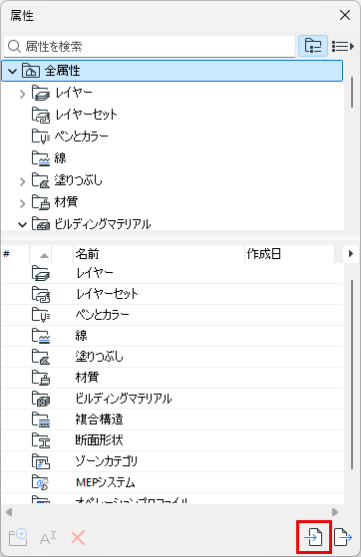Click 断面形状 folder icon in the list
The height and width of the screenshot is (557, 361).
click(41, 440)
